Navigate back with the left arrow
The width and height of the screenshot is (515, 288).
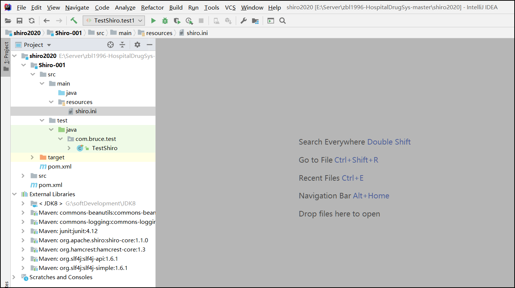tap(46, 21)
